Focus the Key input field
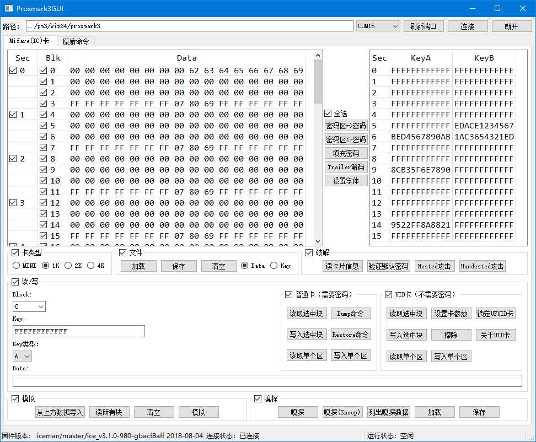Viewport: 536px width, 442px height. pos(79,331)
